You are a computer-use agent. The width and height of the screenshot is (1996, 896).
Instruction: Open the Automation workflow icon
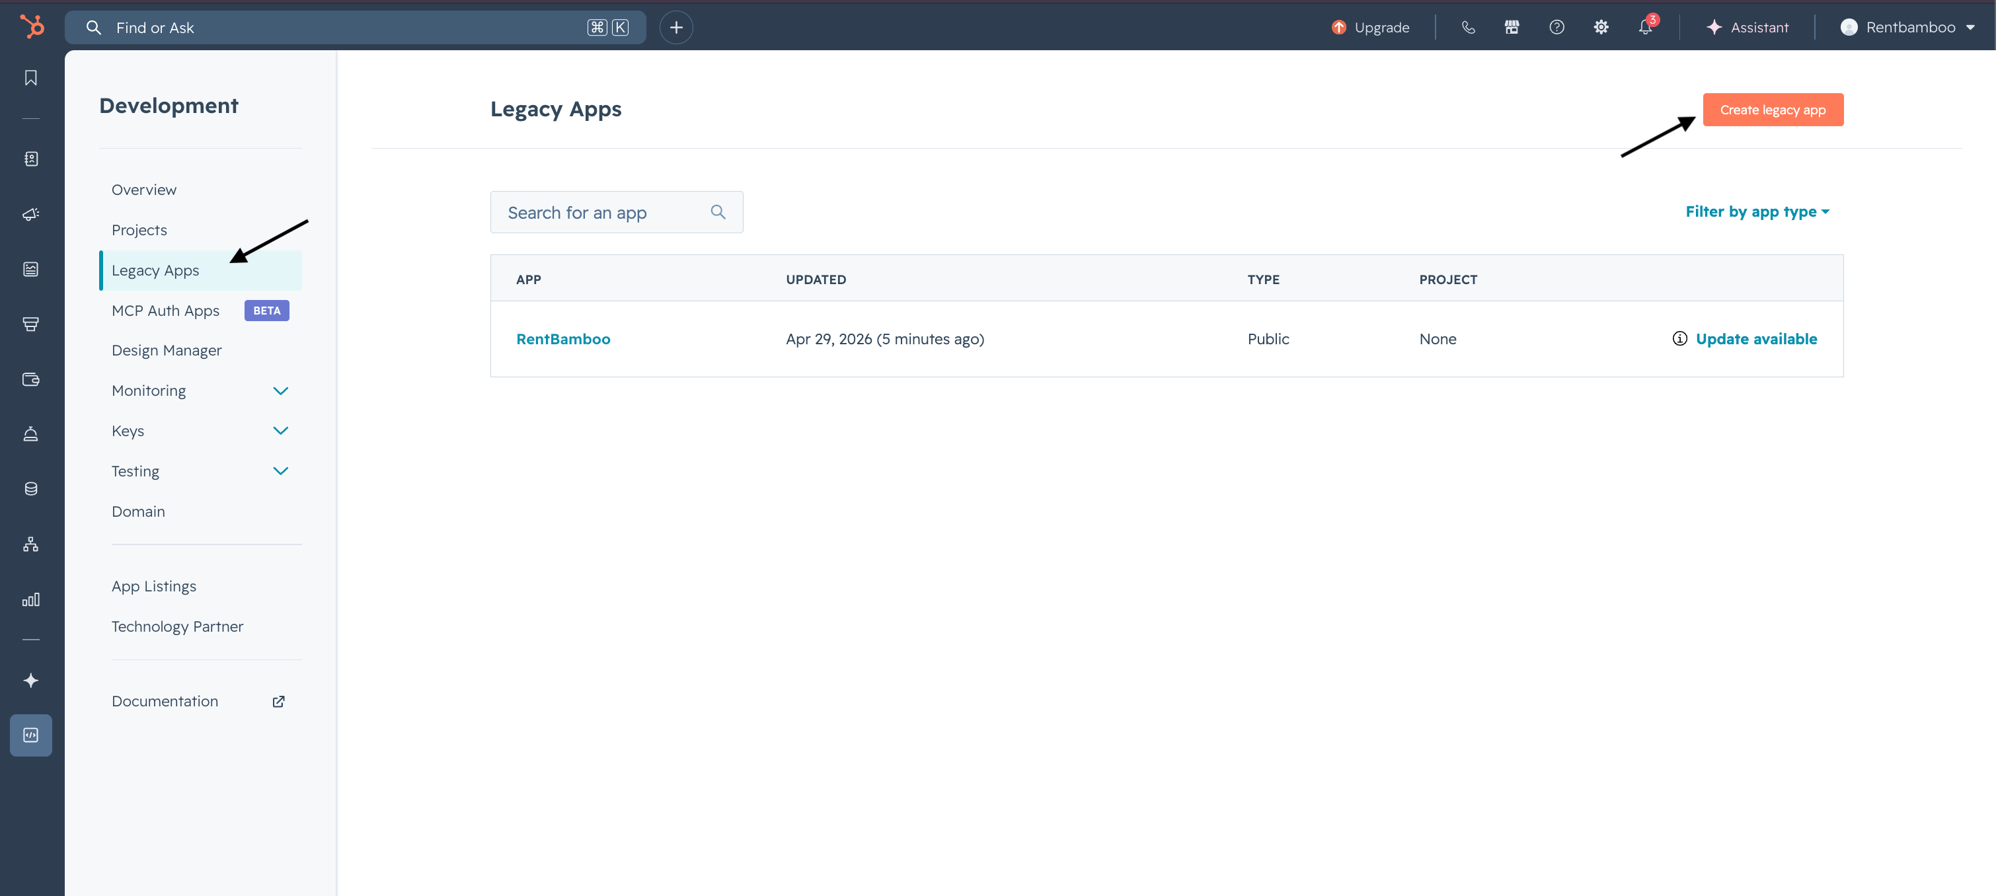(x=31, y=544)
